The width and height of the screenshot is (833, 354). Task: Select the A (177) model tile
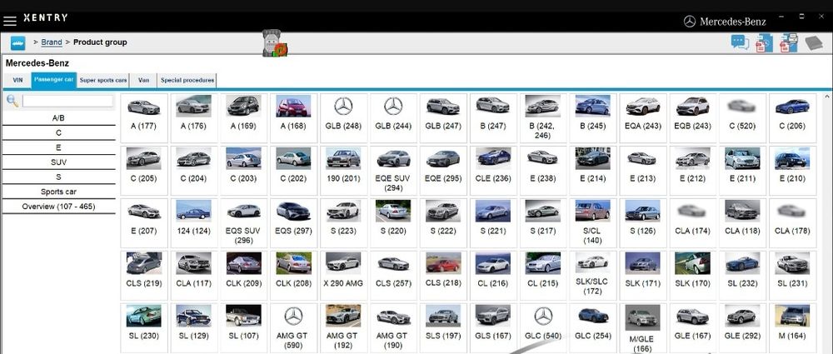point(143,117)
